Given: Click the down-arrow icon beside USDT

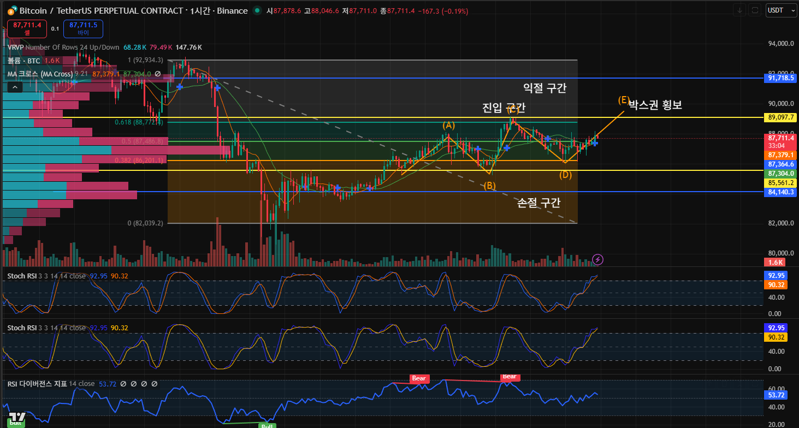Looking at the screenshot, I should 741,10.
